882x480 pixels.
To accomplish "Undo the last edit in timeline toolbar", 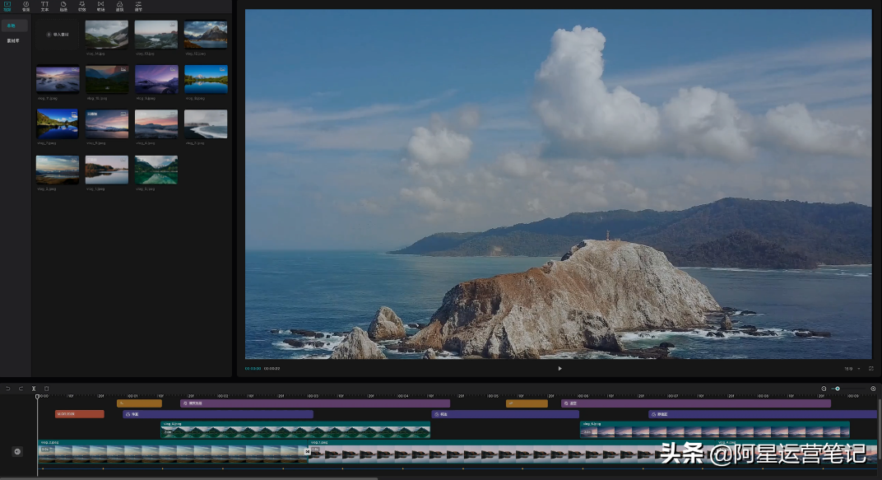I will pos(8,389).
